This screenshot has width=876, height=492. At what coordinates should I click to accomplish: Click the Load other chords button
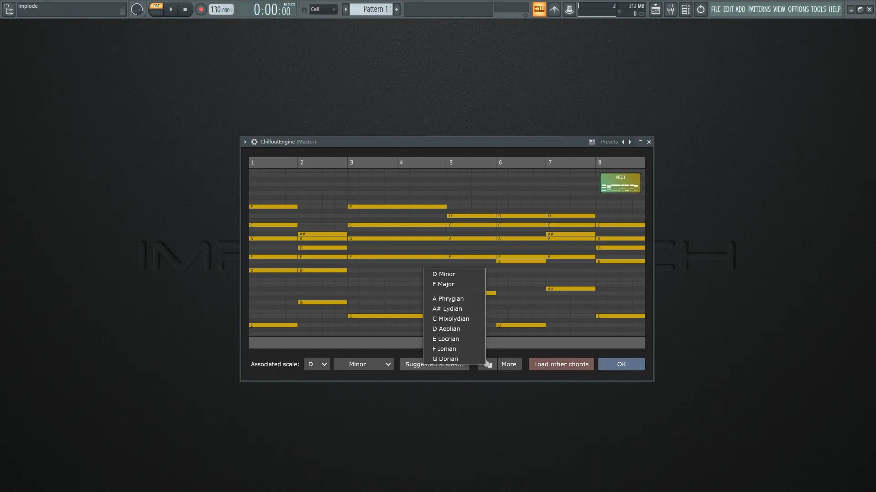(x=561, y=364)
